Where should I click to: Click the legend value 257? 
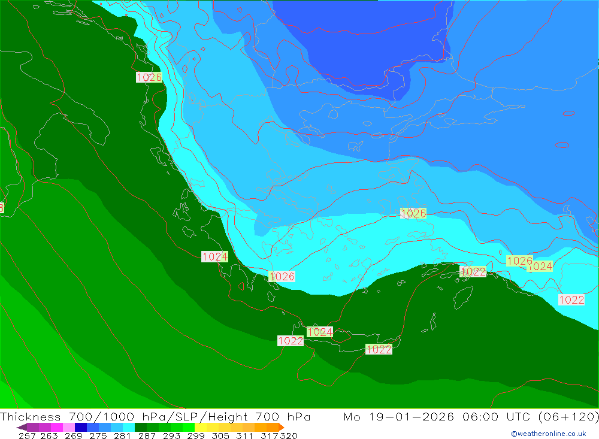click(27, 435)
